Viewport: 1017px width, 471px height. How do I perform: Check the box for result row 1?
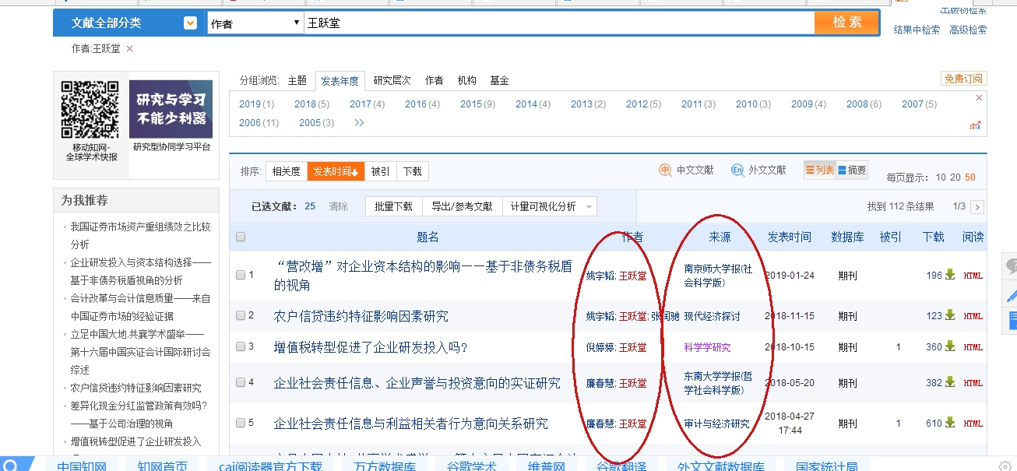(241, 275)
